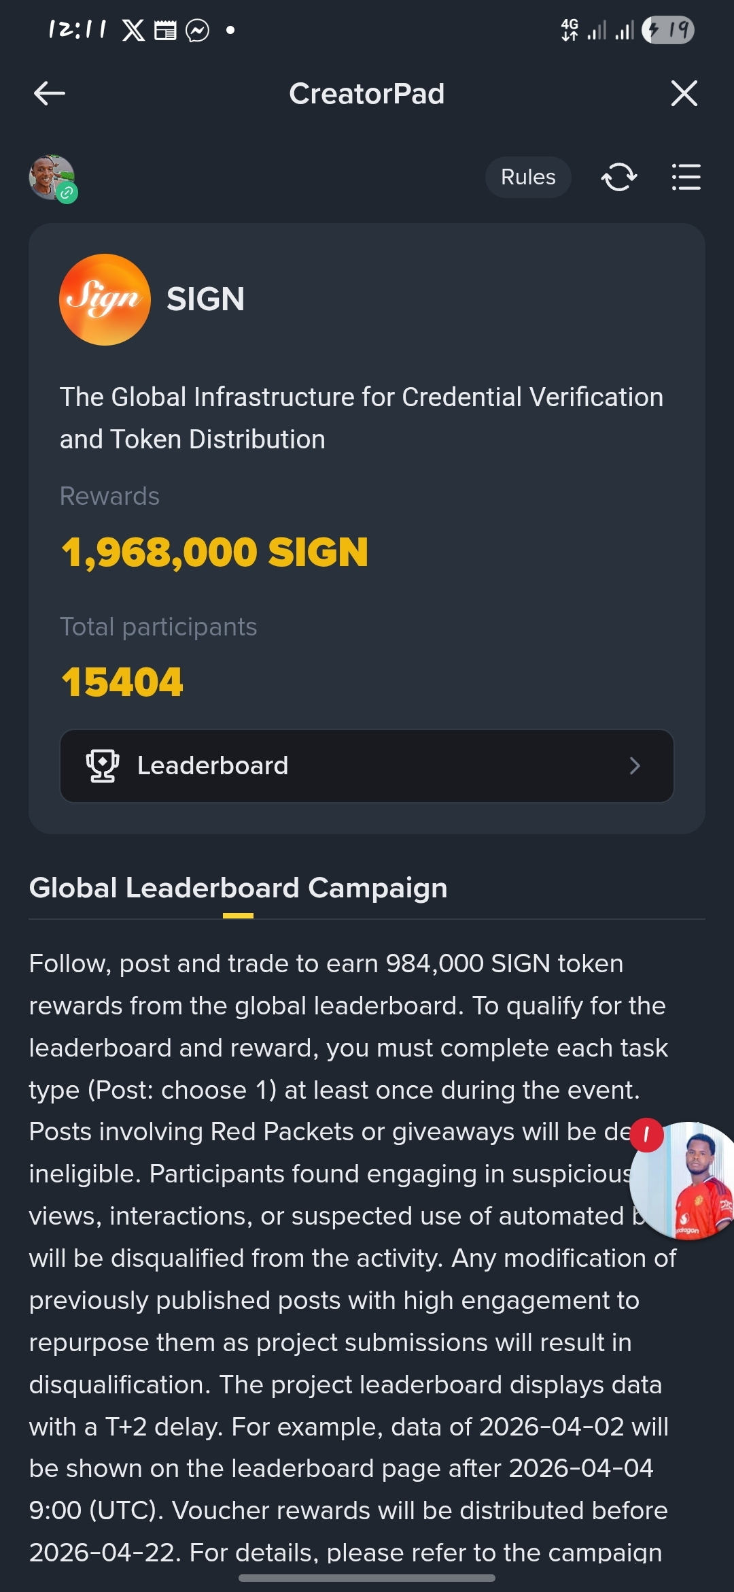734x1592 pixels.
Task: Tap the calendar status bar icon
Action: pyautogui.click(x=165, y=31)
